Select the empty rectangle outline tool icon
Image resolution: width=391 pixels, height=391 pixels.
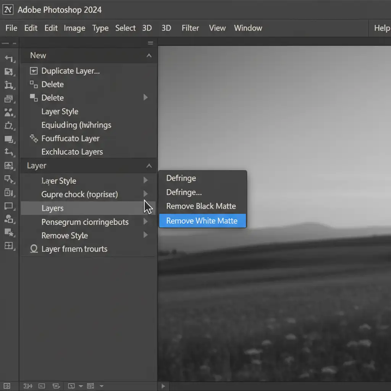8,206
